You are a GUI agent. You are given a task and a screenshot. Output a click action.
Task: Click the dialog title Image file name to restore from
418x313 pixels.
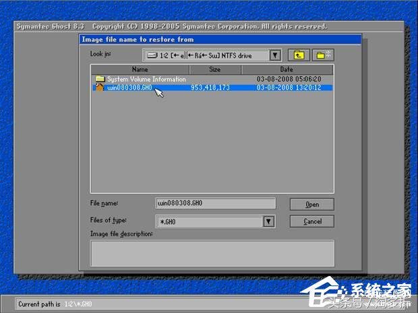[138, 40]
